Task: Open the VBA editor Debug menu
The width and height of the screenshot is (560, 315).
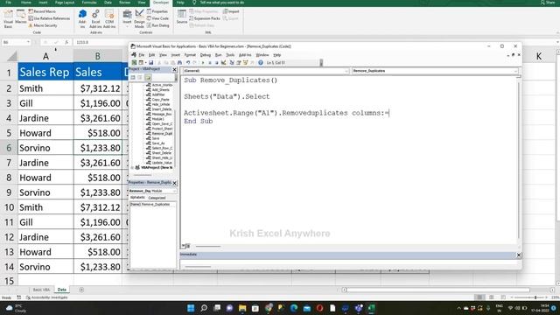Action: pos(206,55)
